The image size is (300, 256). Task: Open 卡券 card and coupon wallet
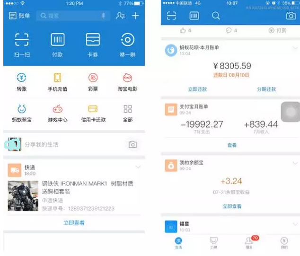[92, 40]
